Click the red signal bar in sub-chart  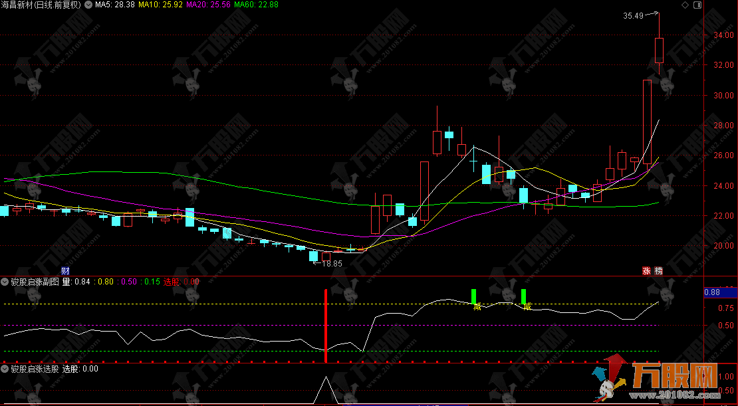click(x=325, y=326)
